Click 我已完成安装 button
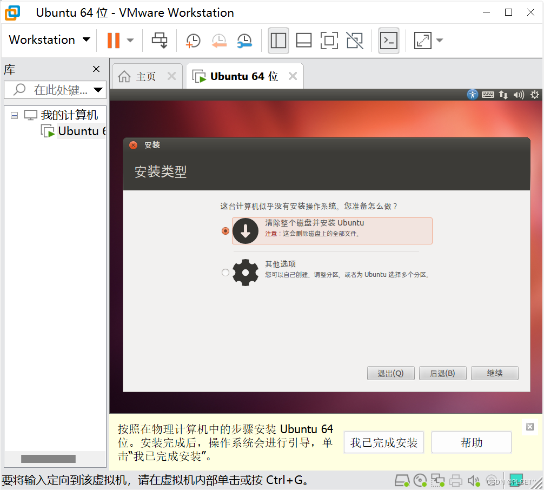The image size is (544, 490). pos(384,442)
